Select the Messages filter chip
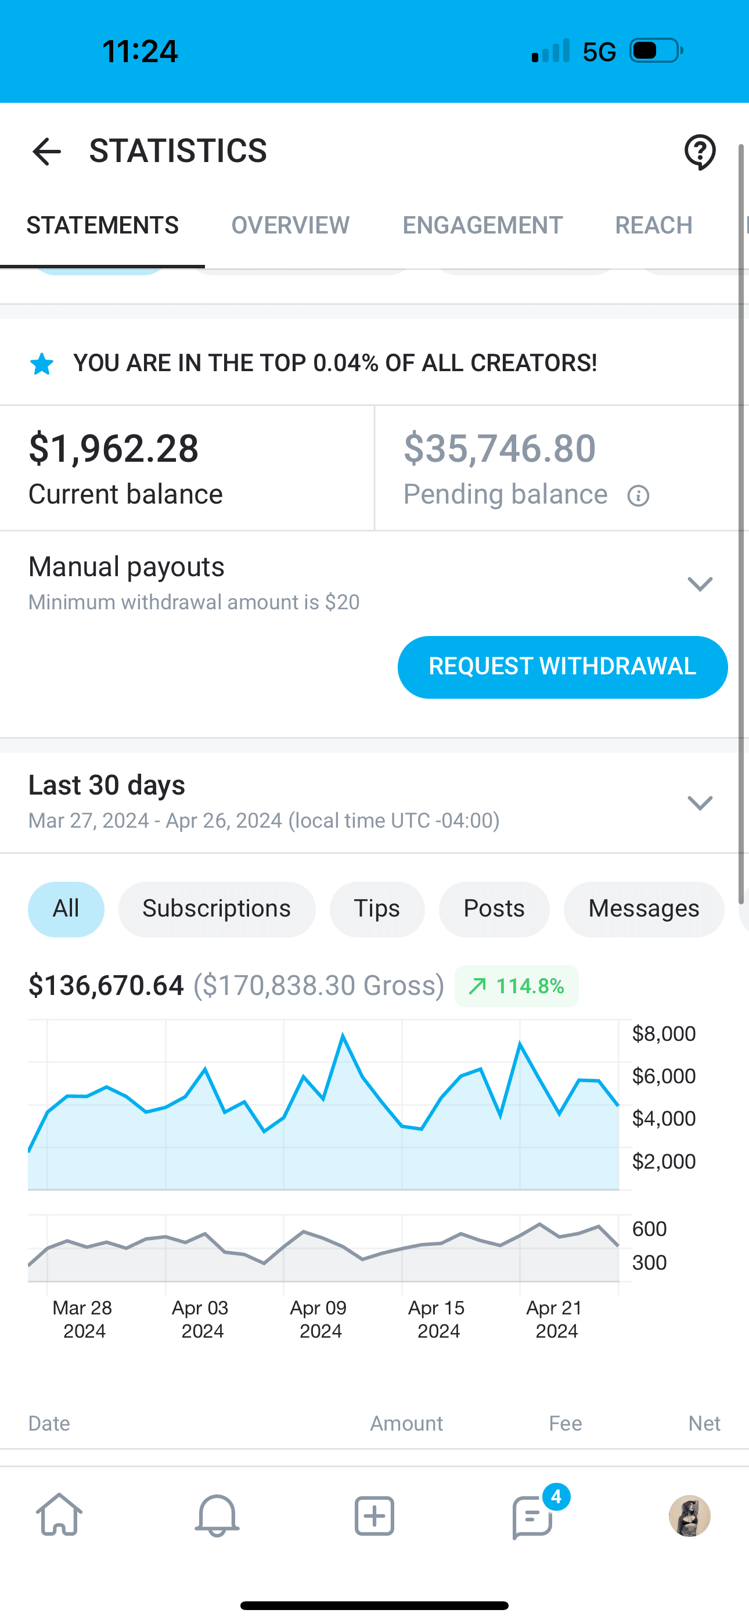 point(644,909)
